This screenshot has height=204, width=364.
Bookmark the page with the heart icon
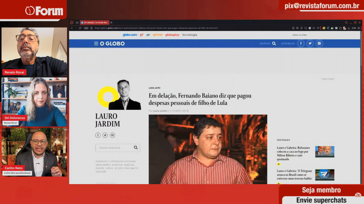pos(318,28)
